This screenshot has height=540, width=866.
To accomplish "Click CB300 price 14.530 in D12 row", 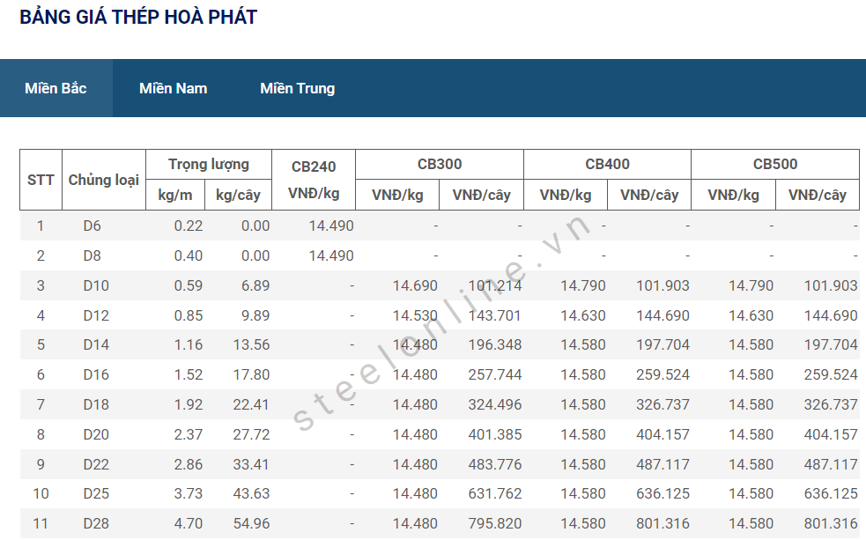I will 415,315.
